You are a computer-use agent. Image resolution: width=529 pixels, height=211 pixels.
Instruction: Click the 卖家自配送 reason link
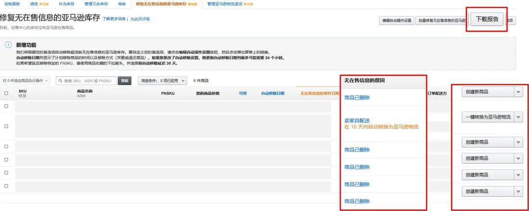[x=357, y=121]
